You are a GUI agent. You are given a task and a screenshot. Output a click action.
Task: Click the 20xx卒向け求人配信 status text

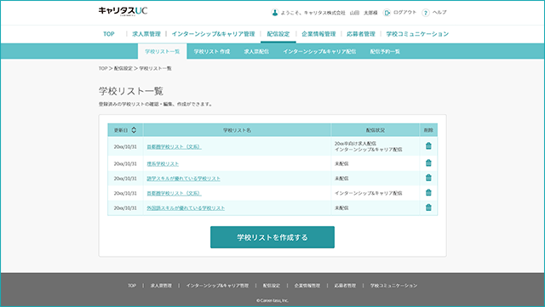pos(355,144)
